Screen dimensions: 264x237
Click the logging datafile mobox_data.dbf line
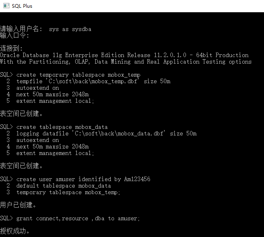pyautogui.click(x=106, y=133)
